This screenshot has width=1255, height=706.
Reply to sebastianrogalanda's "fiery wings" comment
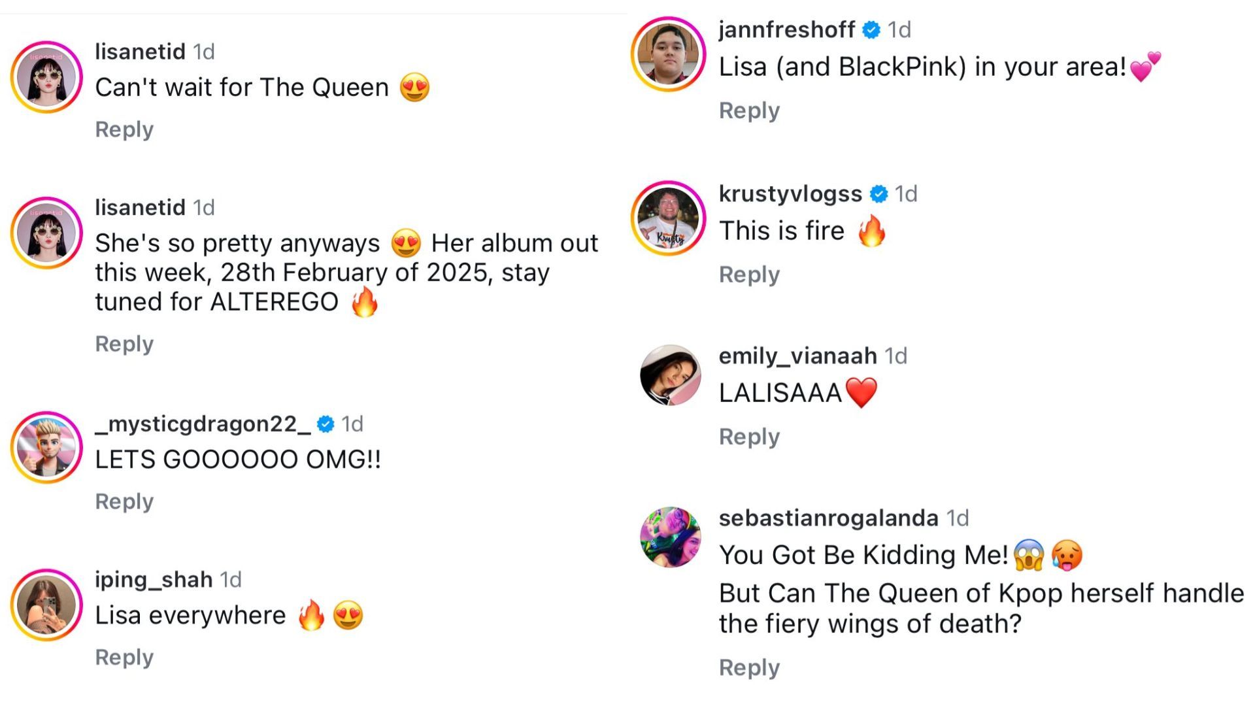tap(749, 667)
